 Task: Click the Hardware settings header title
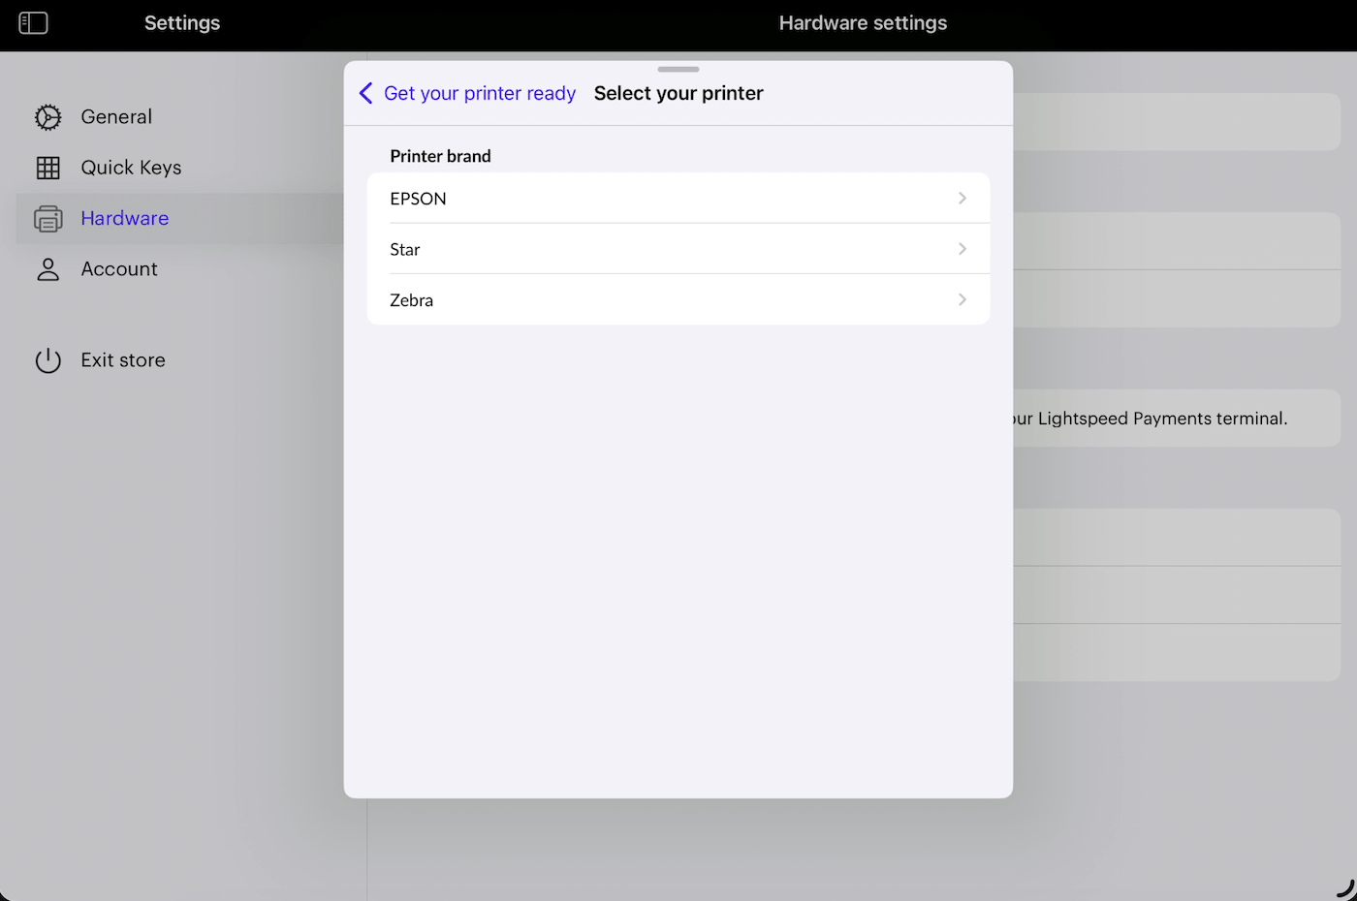(x=863, y=23)
